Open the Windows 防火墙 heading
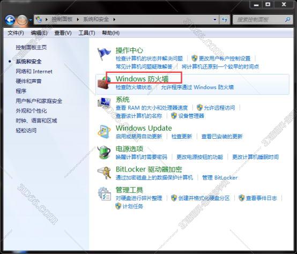The height and width of the screenshot is (254, 297). pos(142,79)
